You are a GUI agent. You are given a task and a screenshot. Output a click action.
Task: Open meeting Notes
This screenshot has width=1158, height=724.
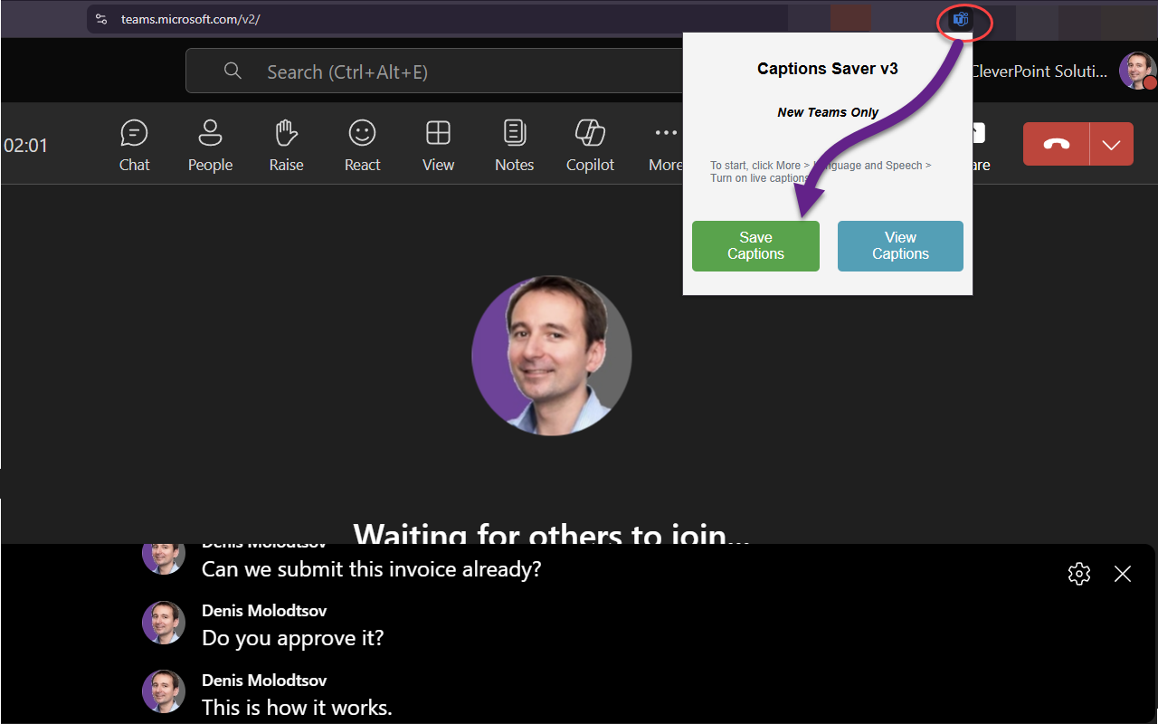tap(514, 145)
